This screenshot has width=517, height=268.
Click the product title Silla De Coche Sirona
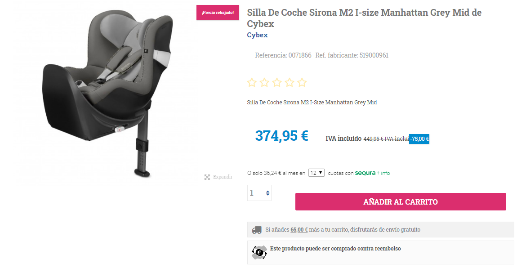[364, 18]
